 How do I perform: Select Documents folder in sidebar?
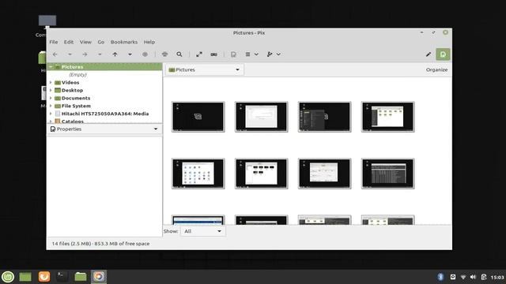point(76,98)
